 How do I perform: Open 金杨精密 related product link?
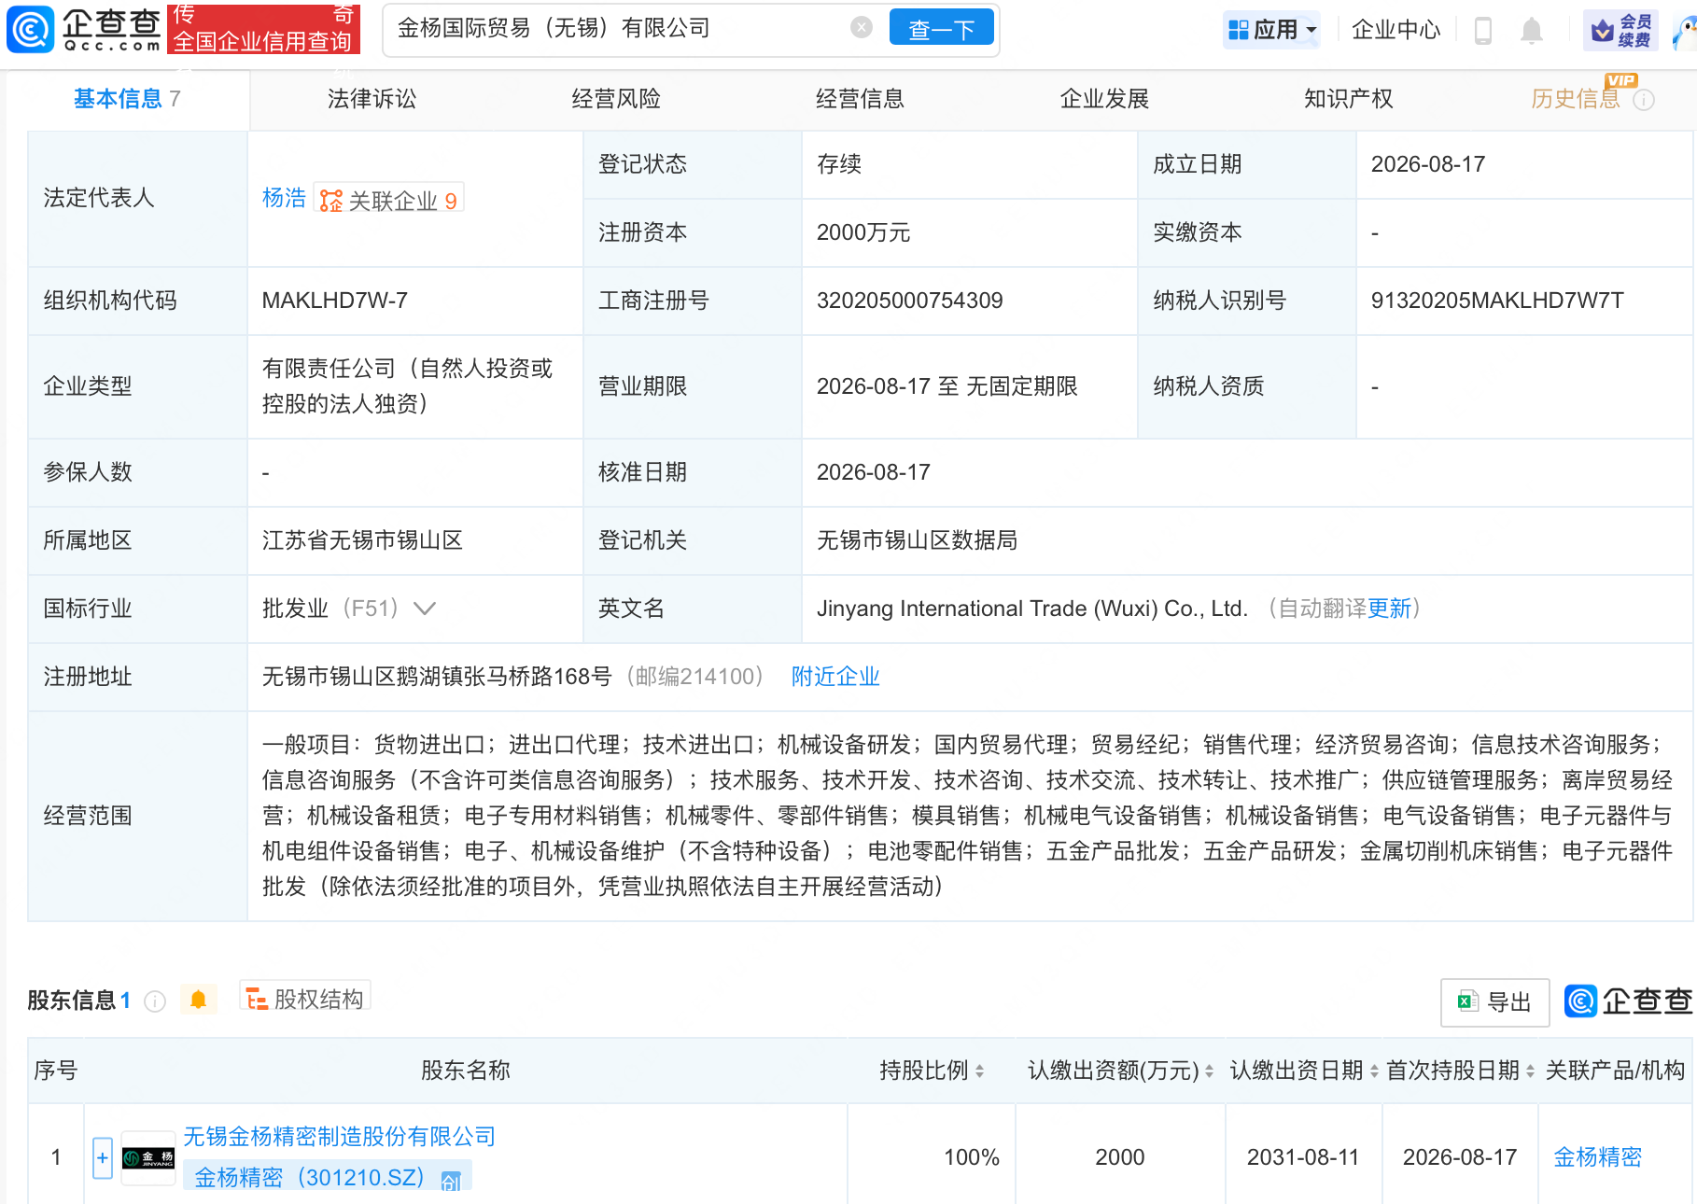pos(1597,1157)
